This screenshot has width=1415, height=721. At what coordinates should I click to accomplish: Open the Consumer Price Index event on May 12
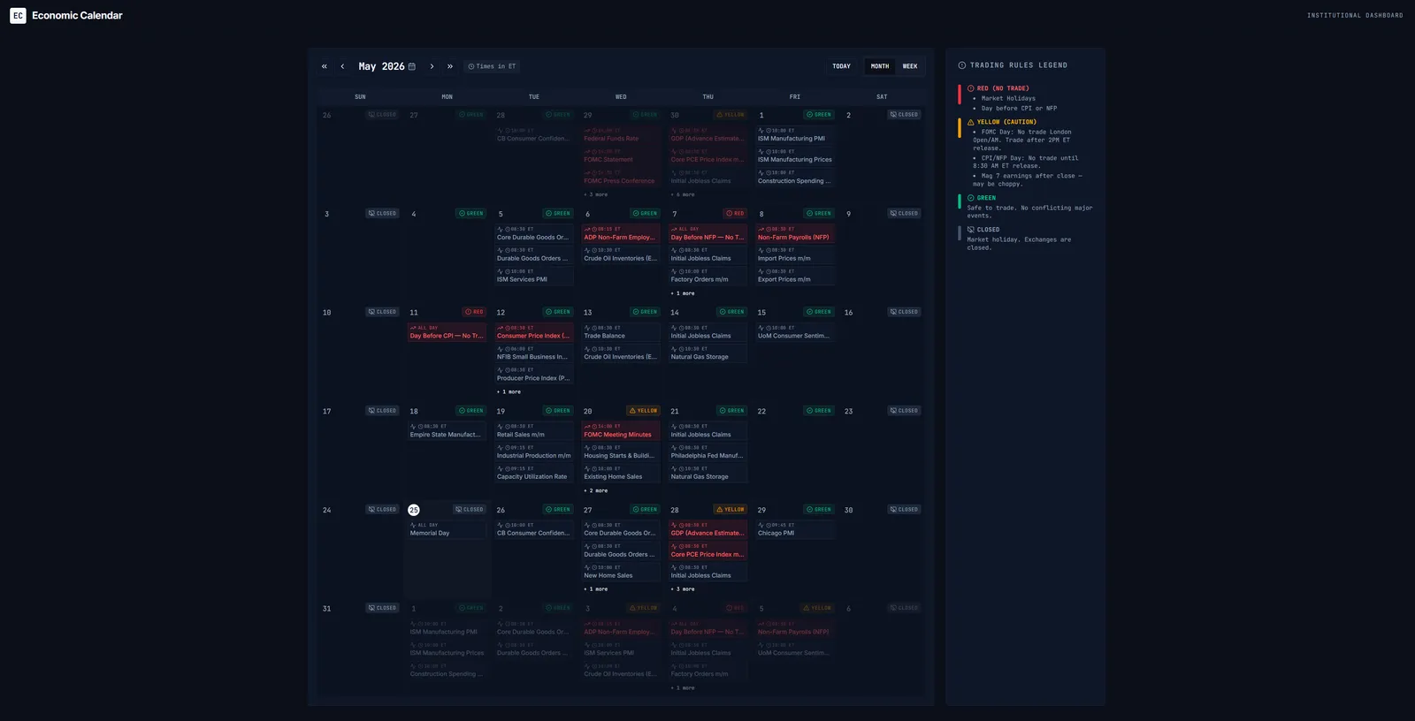point(534,332)
